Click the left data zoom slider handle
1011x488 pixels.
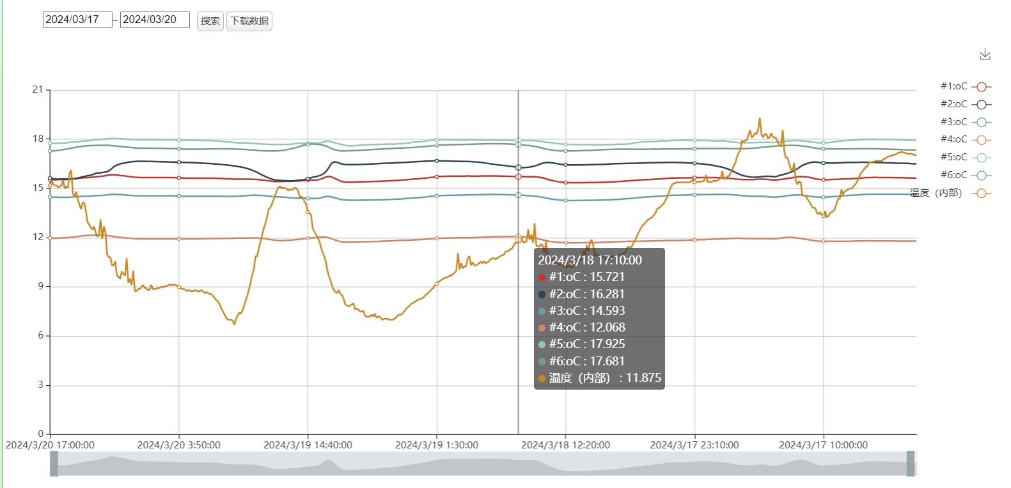point(54,464)
